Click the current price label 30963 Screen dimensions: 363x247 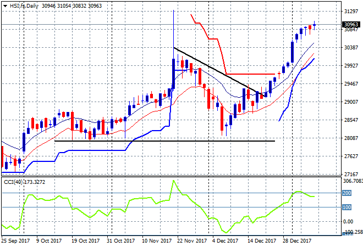(x=351, y=25)
